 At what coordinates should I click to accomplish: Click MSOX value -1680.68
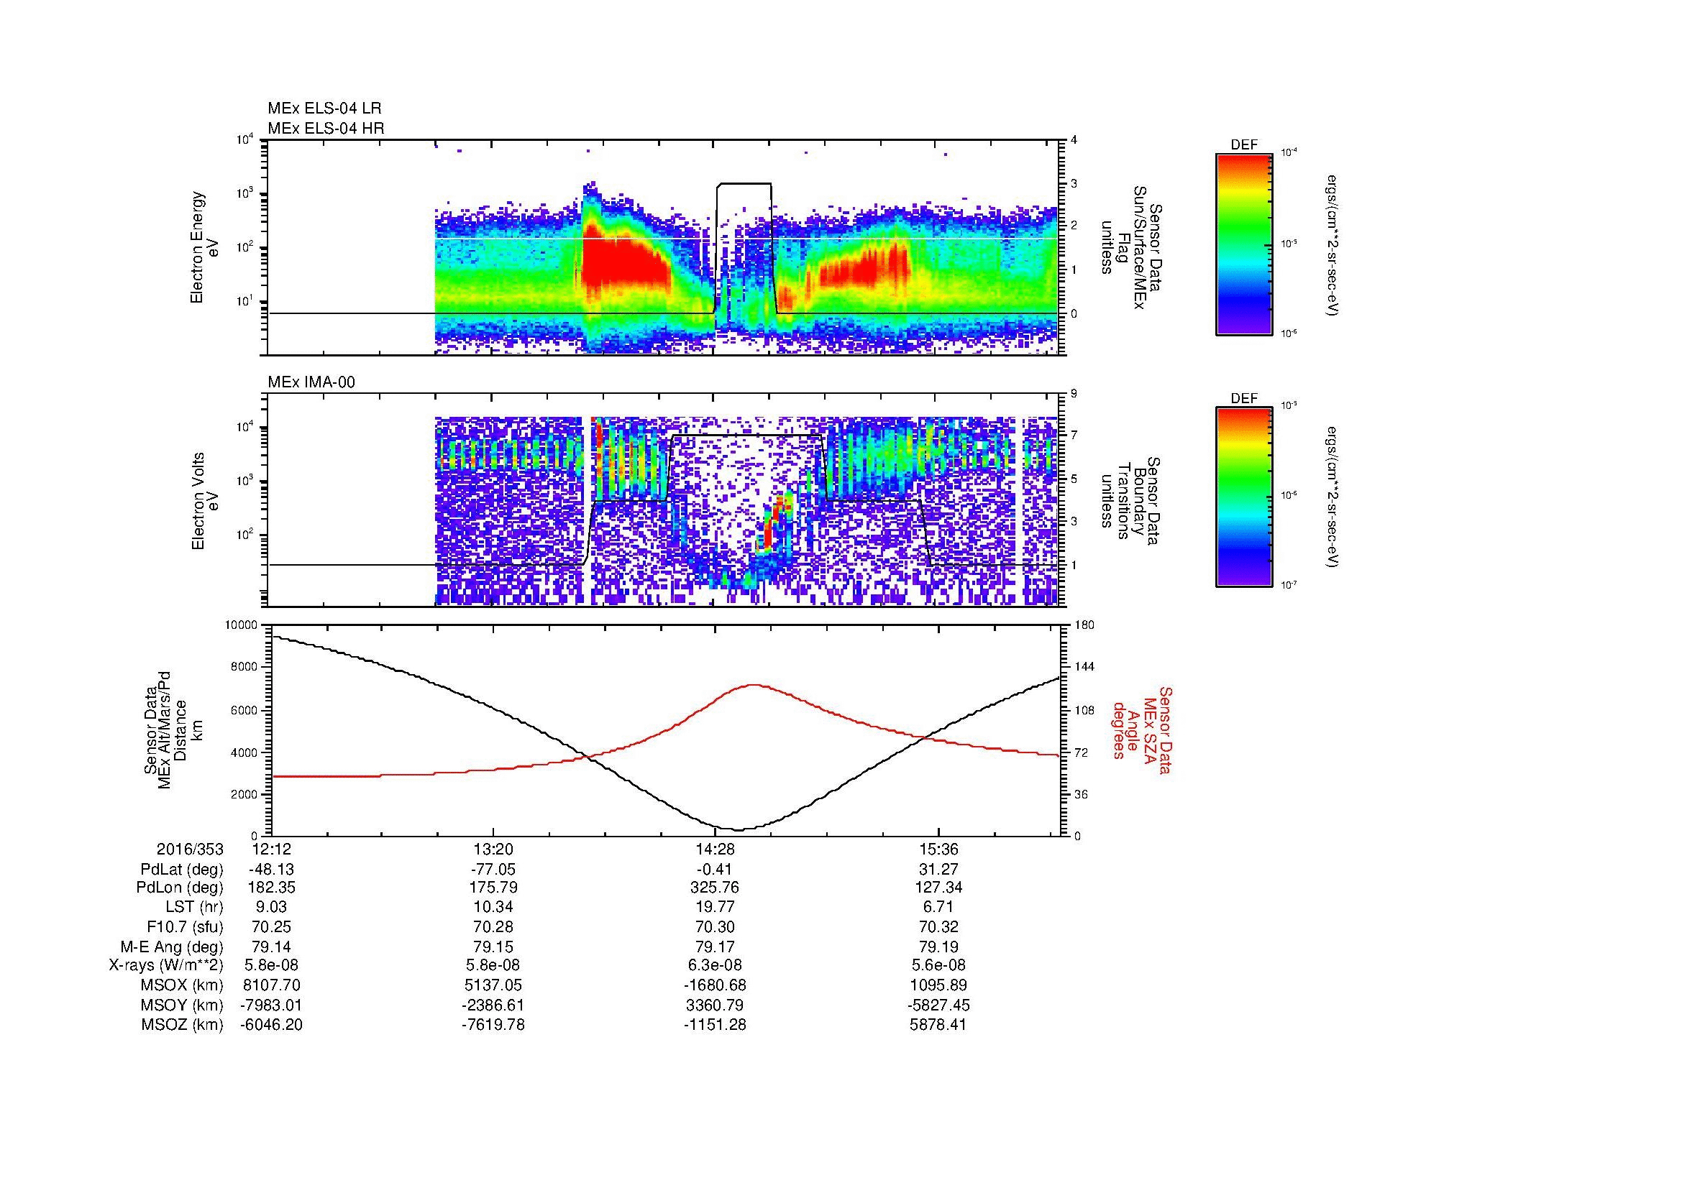[x=715, y=986]
